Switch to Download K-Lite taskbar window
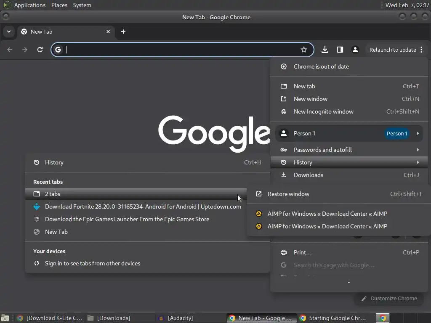The width and height of the screenshot is (431, 323). pyautogui.click(x=50, y=318)
